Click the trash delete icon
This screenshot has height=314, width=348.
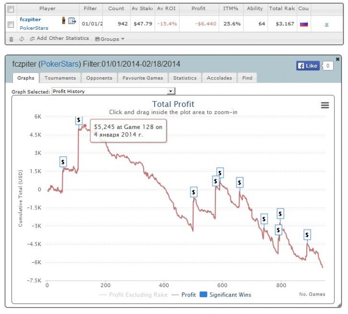point(11,39)
